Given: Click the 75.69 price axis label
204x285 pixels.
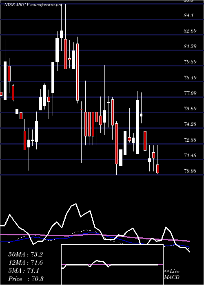Looking at the screenshot, I should pyautogui.click(x=190, y=109).
